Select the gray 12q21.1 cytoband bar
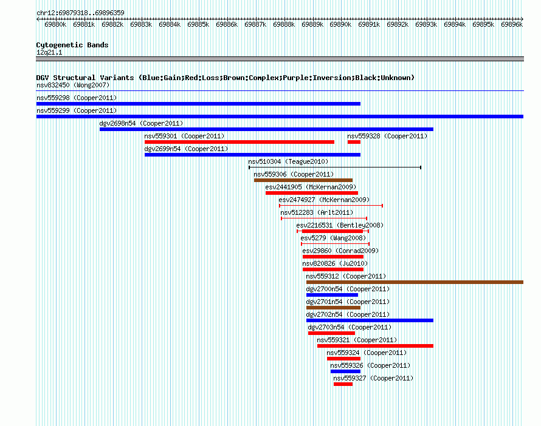The image size is (541, 426). pyautogui.click(x=280, y=59)
